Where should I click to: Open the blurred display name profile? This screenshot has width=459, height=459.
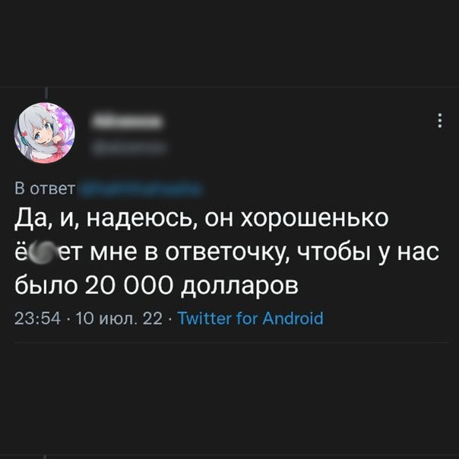(127, 121)
